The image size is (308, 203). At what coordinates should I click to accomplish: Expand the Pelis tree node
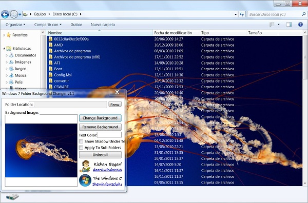pyautogui.click(x=7, y=82)
